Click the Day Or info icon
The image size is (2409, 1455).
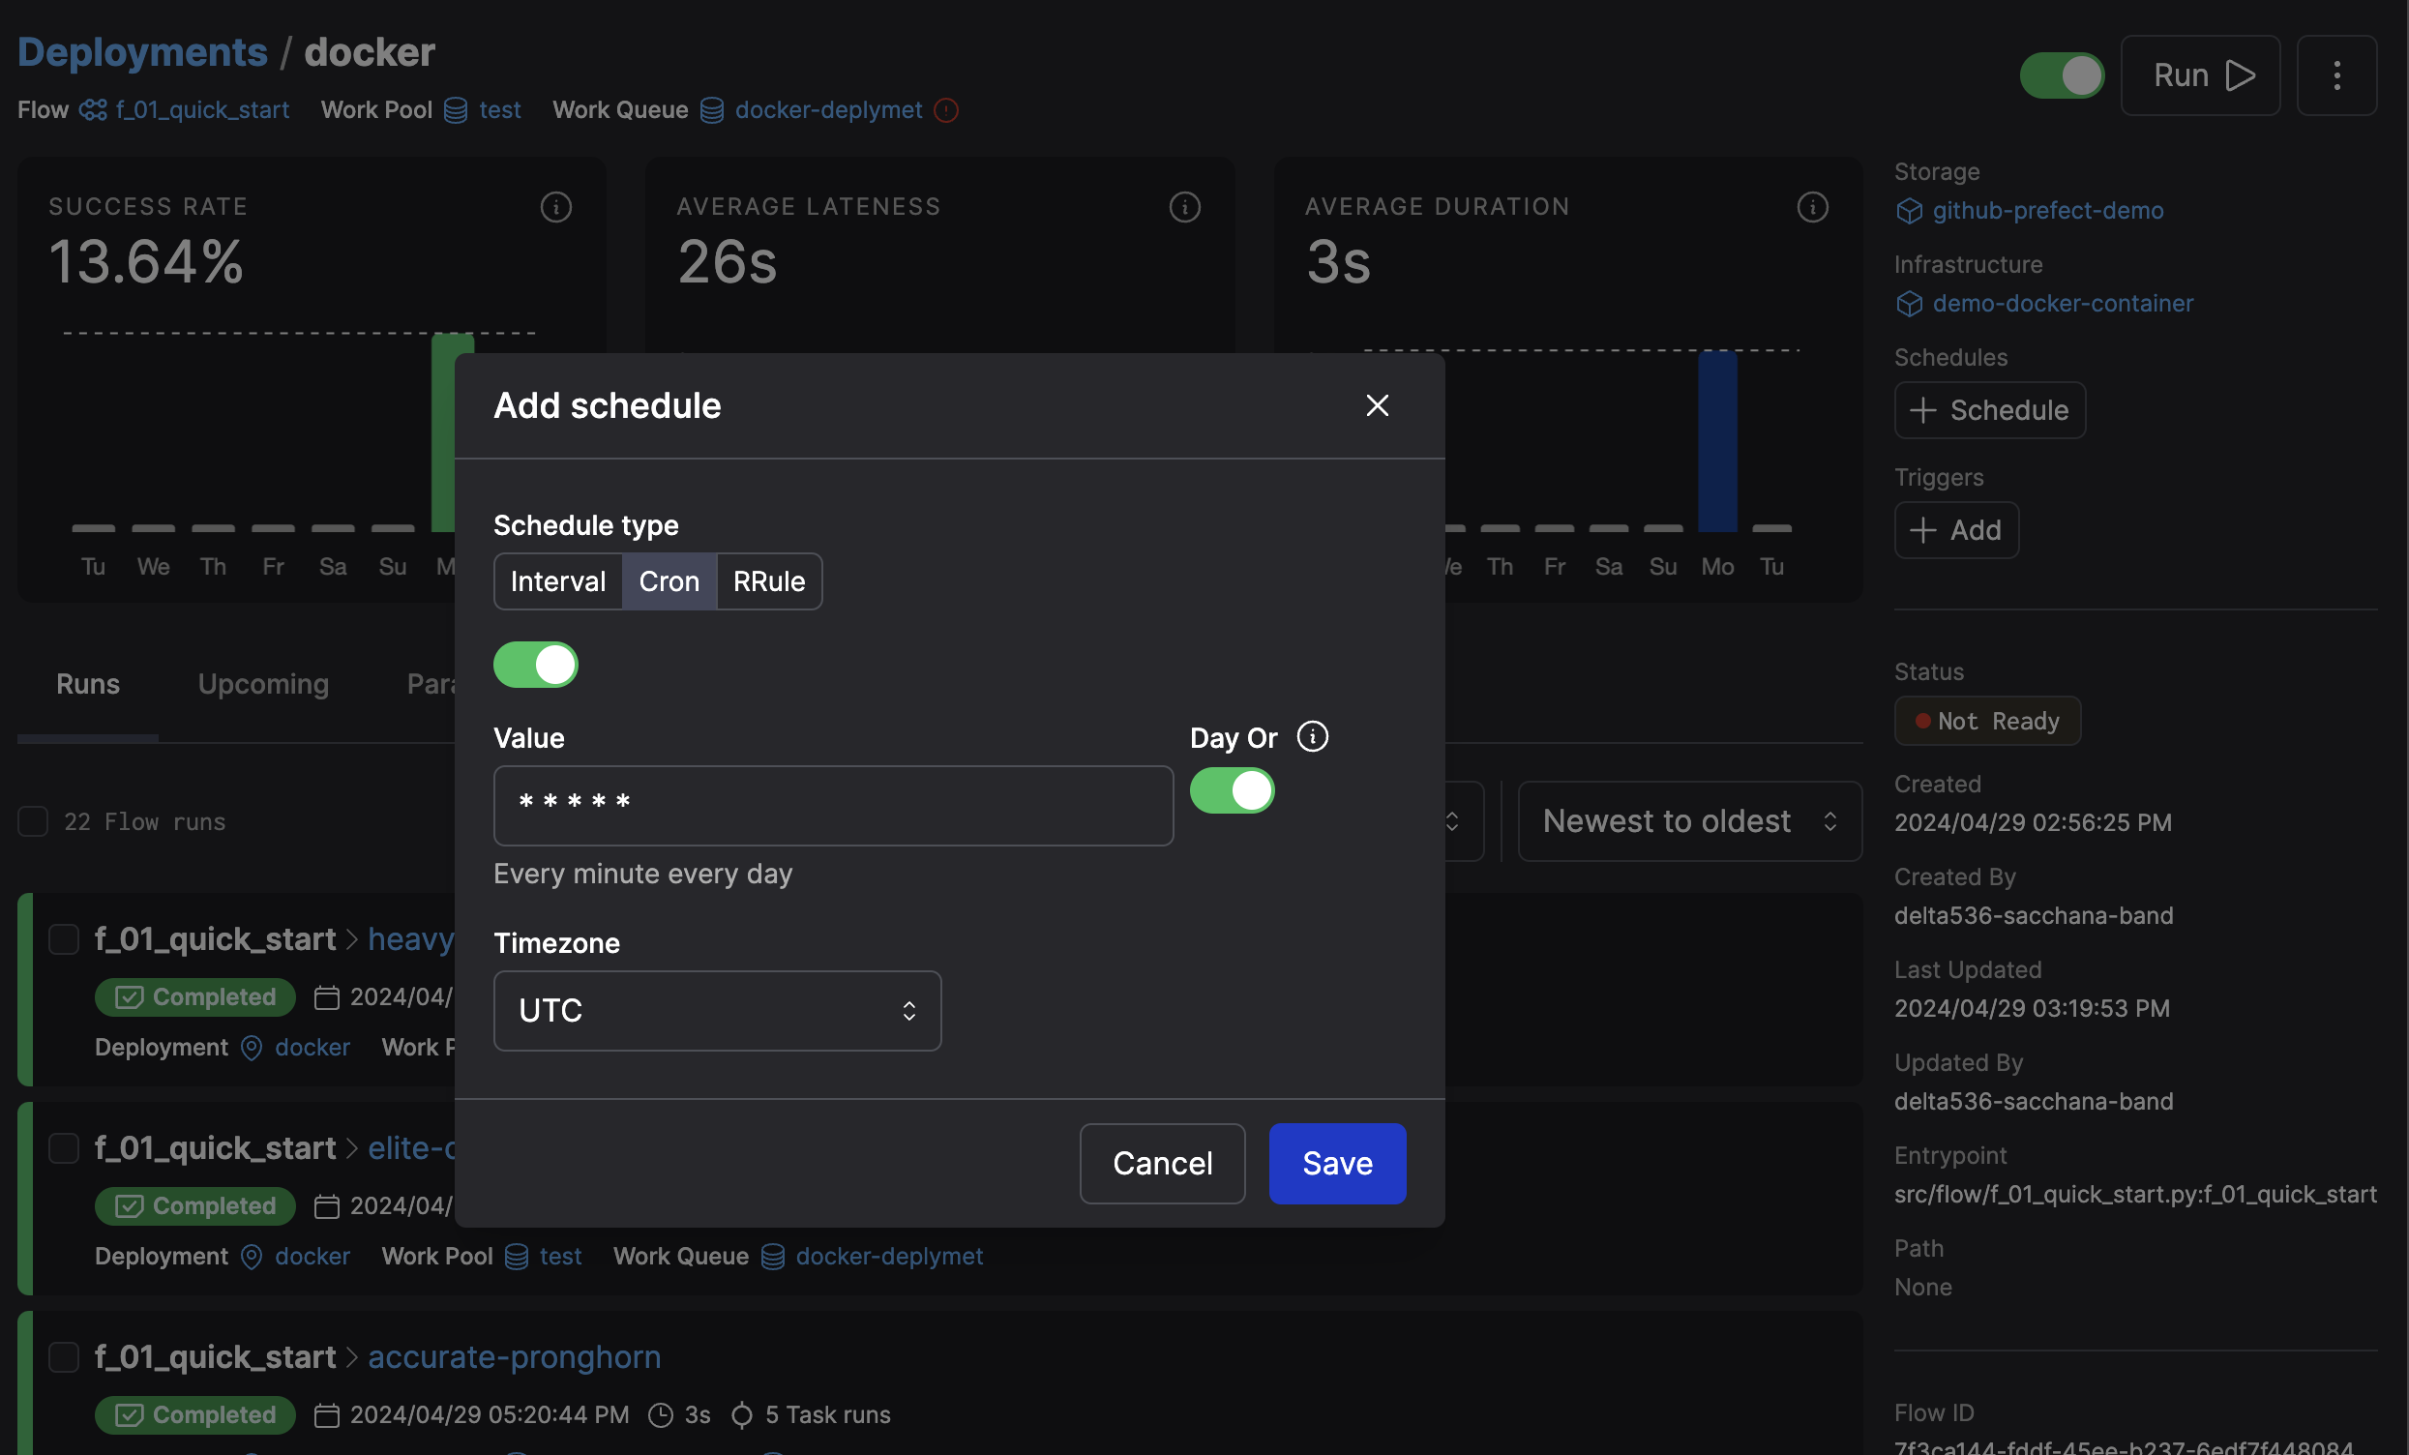point(1312,736)
